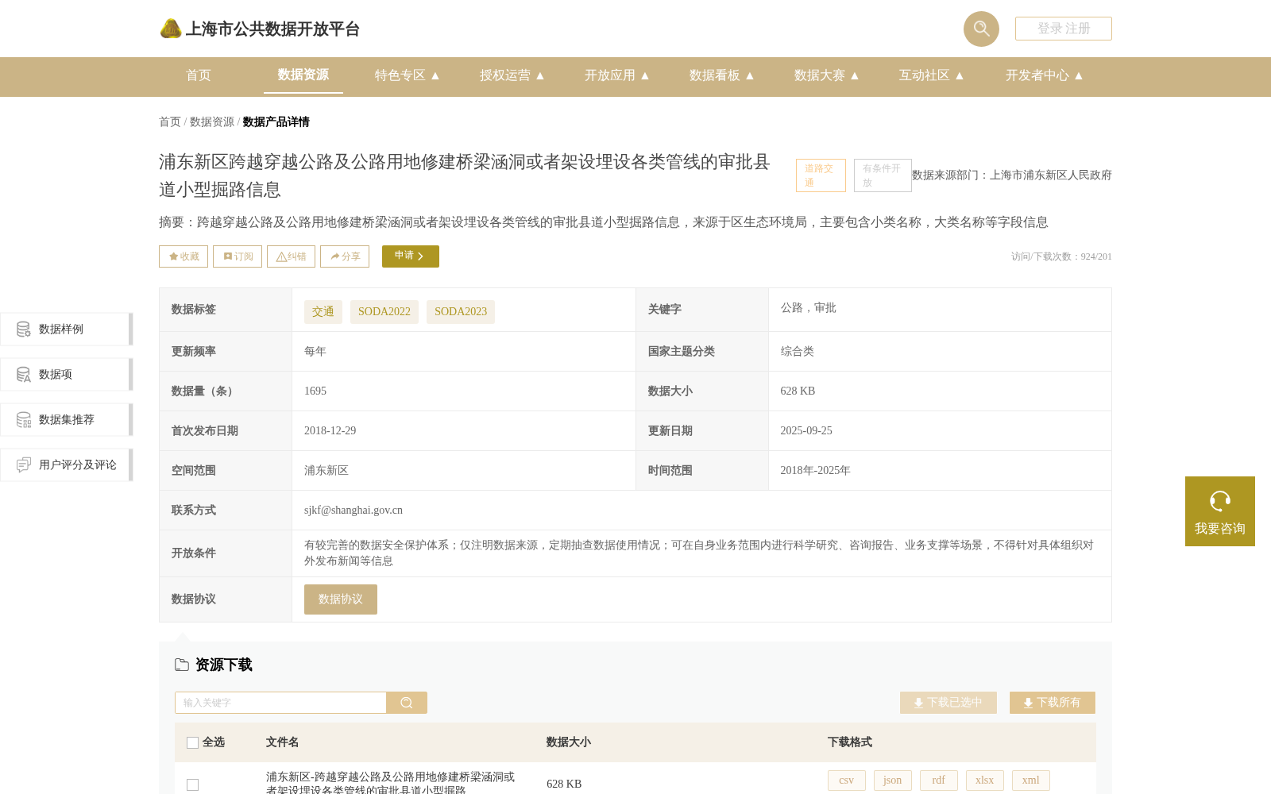Click the SODA2022 tag
The height and width of the screenshot is (794, 1271).
point(384,312)
